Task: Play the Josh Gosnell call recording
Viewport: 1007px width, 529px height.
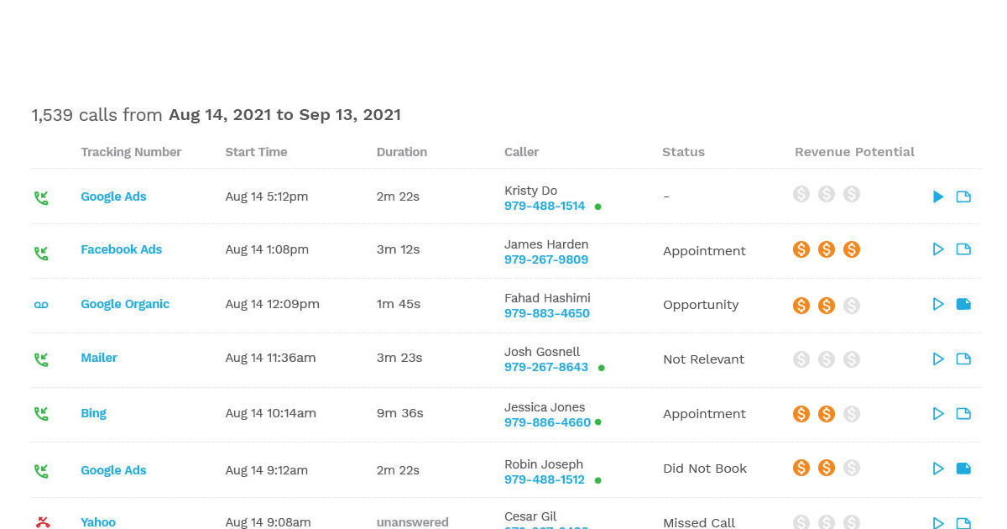Action: [938, 359]
